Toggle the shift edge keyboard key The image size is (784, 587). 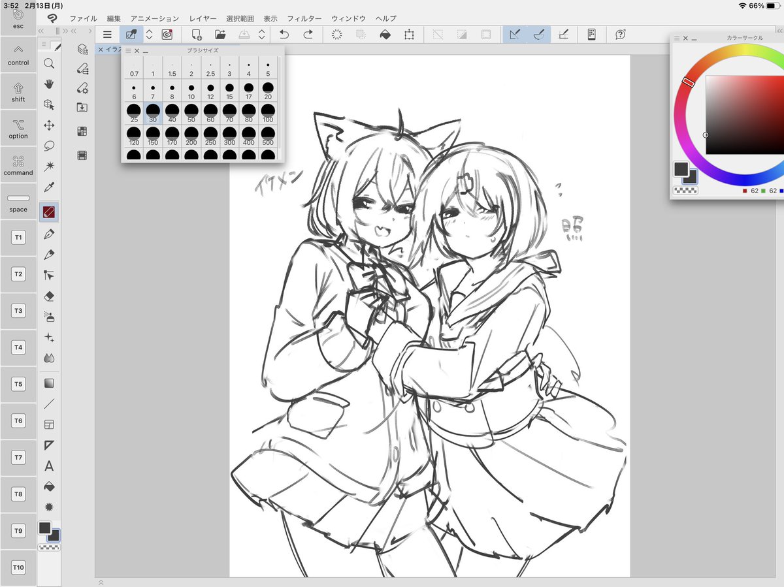coord(18,92)
